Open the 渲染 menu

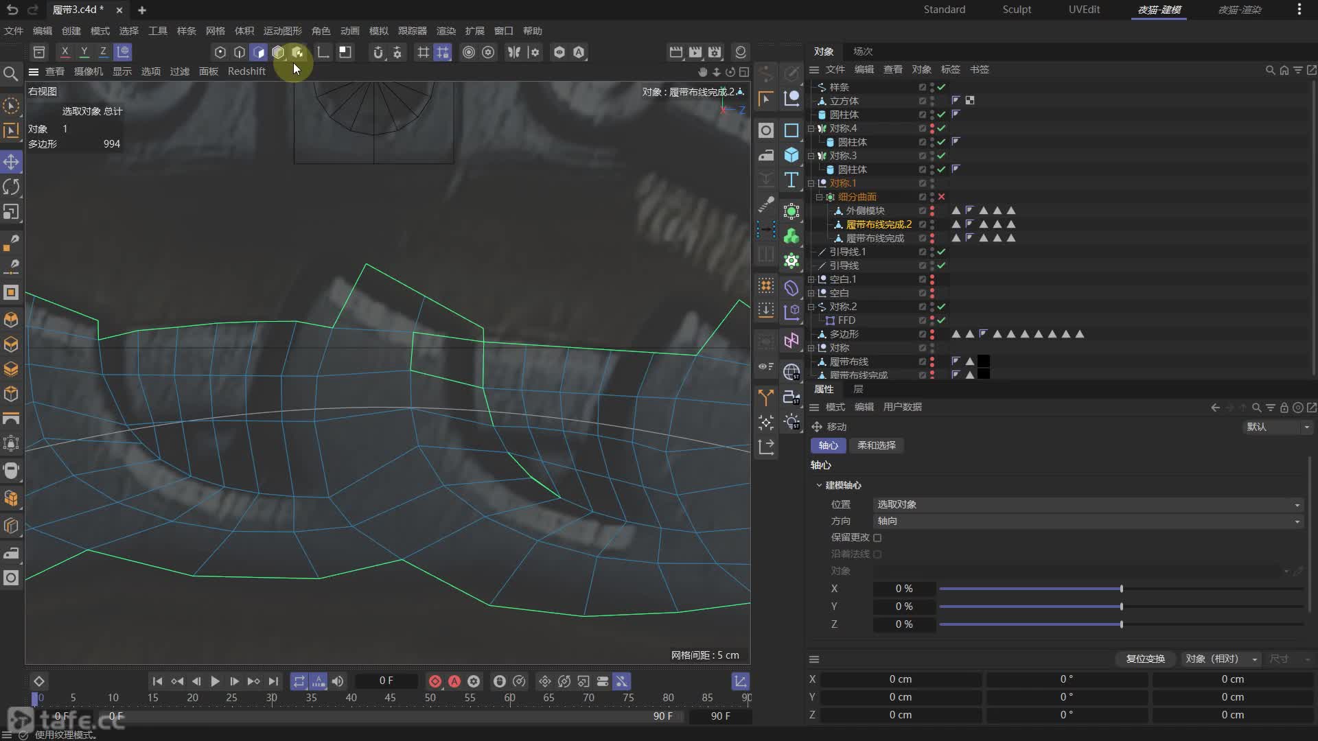(x=446, y=31)
